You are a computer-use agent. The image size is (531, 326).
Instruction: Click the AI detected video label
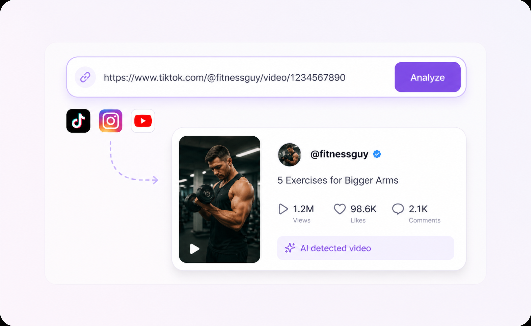click(336, 248)
